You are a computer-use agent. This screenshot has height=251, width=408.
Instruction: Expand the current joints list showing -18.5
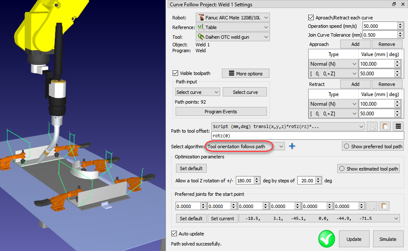395,218
